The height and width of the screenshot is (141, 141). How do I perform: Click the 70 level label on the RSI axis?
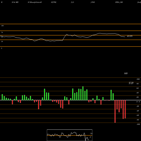coord(2,32)
